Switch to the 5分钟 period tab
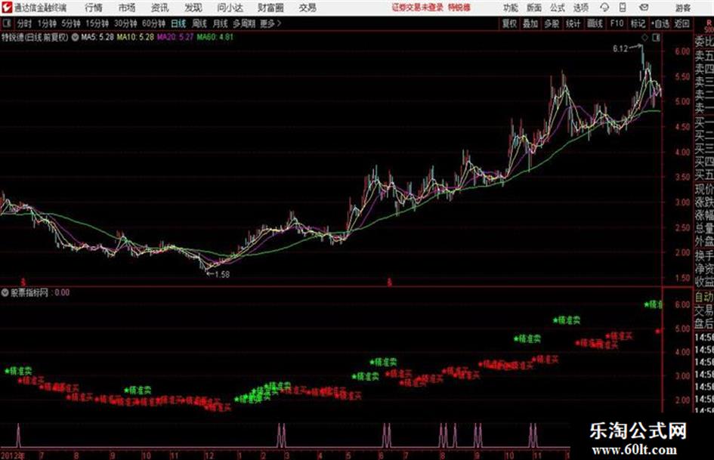Image resolution: width=714 pixels, height=460 pixels. click(x=70, y=23)
